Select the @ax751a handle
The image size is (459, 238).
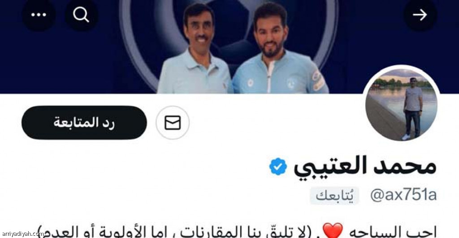(x=403, y=195)
